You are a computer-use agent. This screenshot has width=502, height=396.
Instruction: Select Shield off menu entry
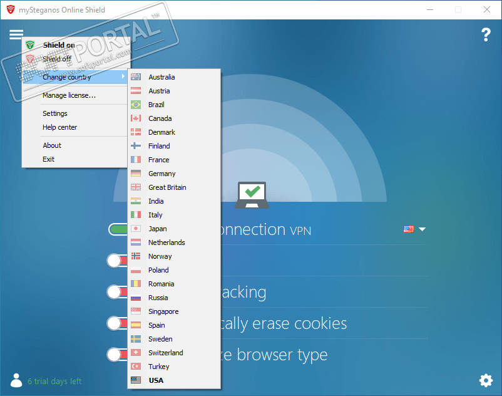point(75,59)
